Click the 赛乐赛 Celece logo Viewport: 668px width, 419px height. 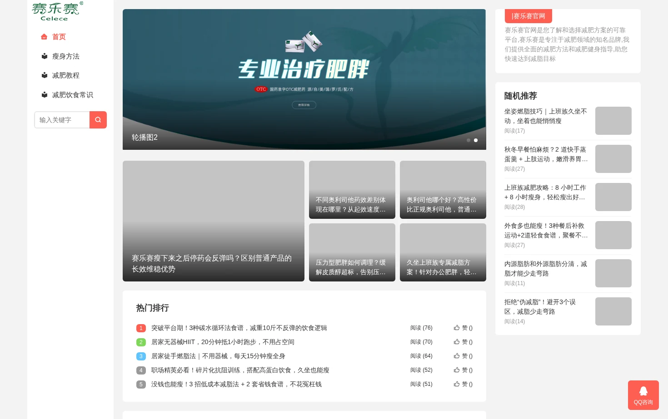[x=57, y=11]
